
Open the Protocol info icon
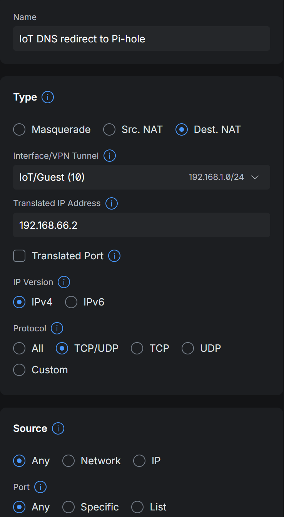pos(57,328)
